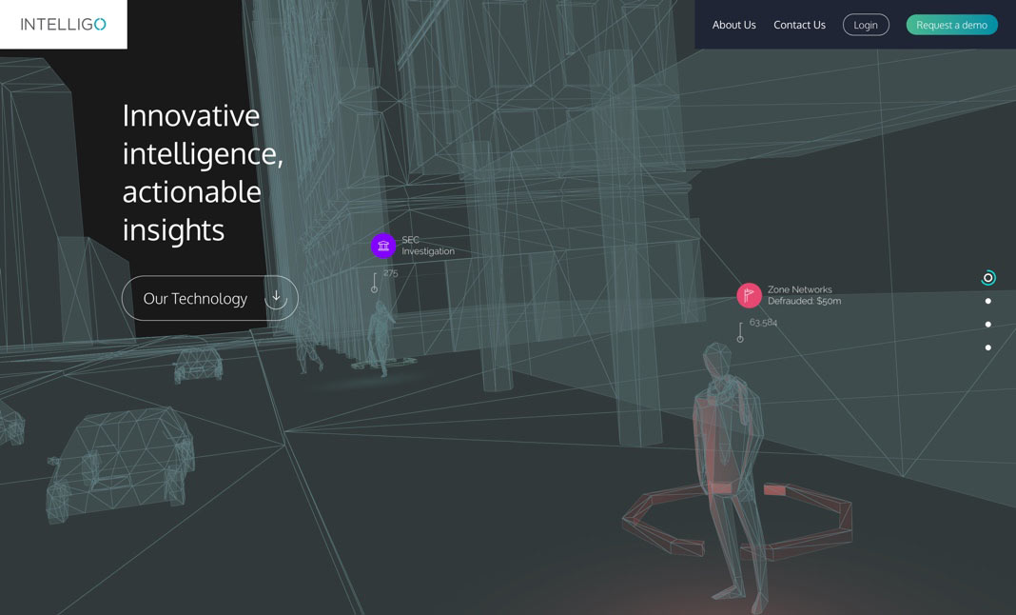Viewport: 1016px width, 615px height.
Task: Open the About Us page
Action: pyautogui.click(x=733, y=25)
